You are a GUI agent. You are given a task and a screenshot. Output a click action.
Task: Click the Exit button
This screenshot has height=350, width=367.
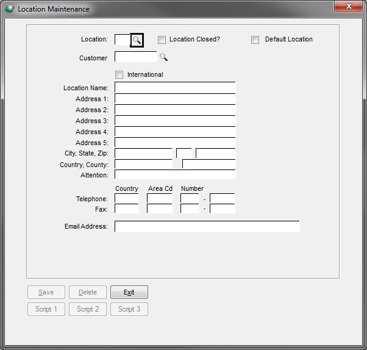pos(129,292)
